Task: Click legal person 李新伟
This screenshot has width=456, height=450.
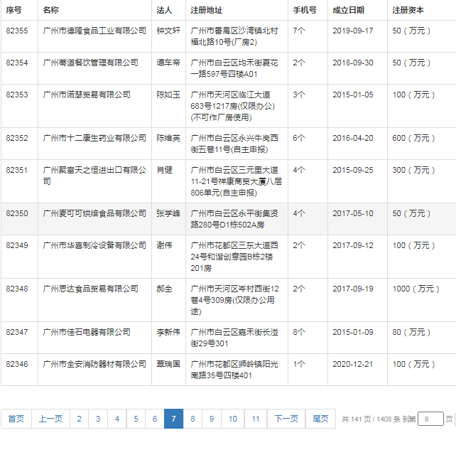Action: (x=168, y=332)
